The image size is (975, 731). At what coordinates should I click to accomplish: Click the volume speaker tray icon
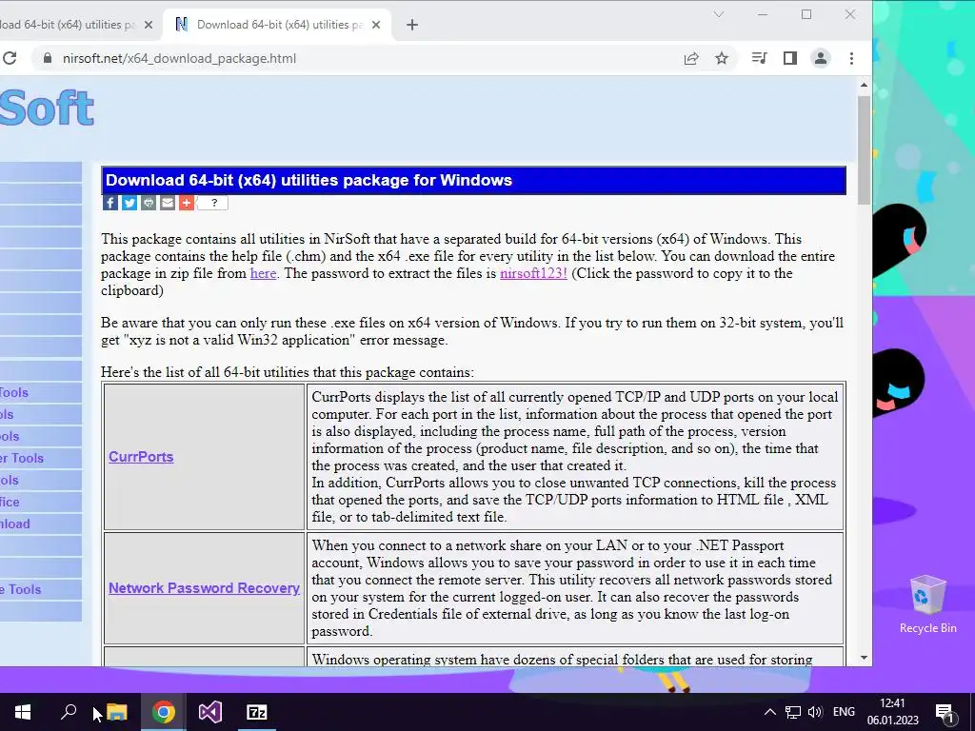[815, 712]
